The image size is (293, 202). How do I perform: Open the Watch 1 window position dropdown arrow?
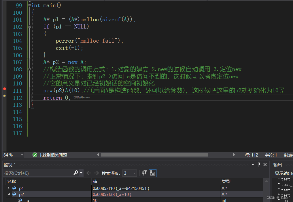pyautogui.click(x=253, y=165)
